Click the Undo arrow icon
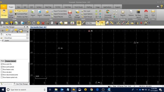Viewport: 164px width, 92px height. click(29, 23)
